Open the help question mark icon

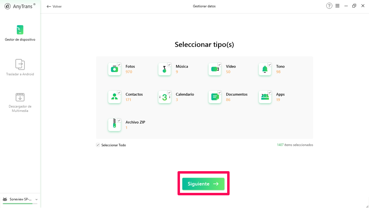click(329, 6)
